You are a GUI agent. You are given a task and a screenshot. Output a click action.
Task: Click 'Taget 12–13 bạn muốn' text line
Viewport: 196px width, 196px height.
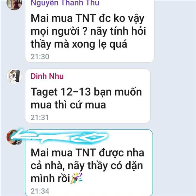coord(86,92)
